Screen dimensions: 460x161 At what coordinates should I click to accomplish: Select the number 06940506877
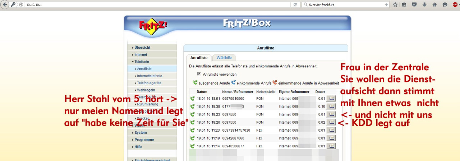pos(233,146)
